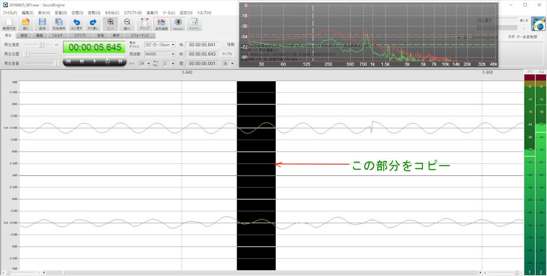This screenshot has width=547, height=276.
Task: Switch to the 再生 tab
Action: coord(7,36)
